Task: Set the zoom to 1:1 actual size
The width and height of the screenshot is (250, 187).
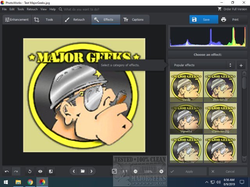Action: (x=125, y=171)
